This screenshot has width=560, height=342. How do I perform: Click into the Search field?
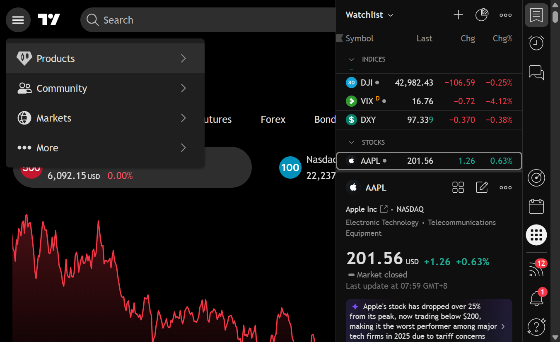(x=207, y=20)
